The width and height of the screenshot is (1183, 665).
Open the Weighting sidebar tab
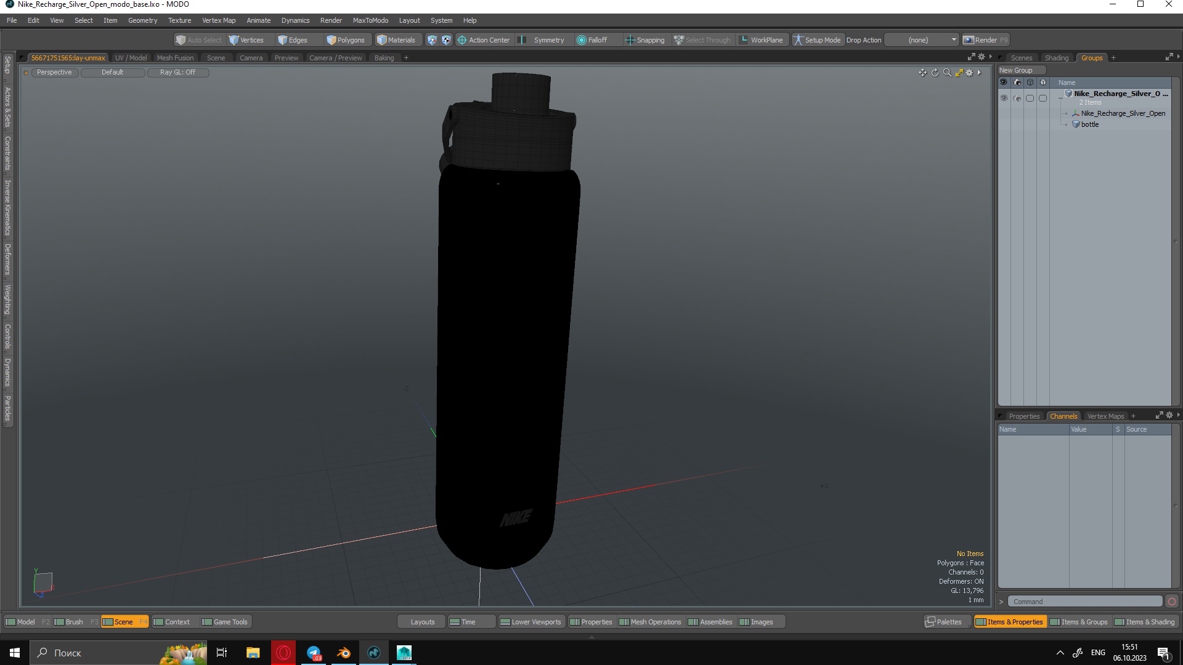coord(7,299)
